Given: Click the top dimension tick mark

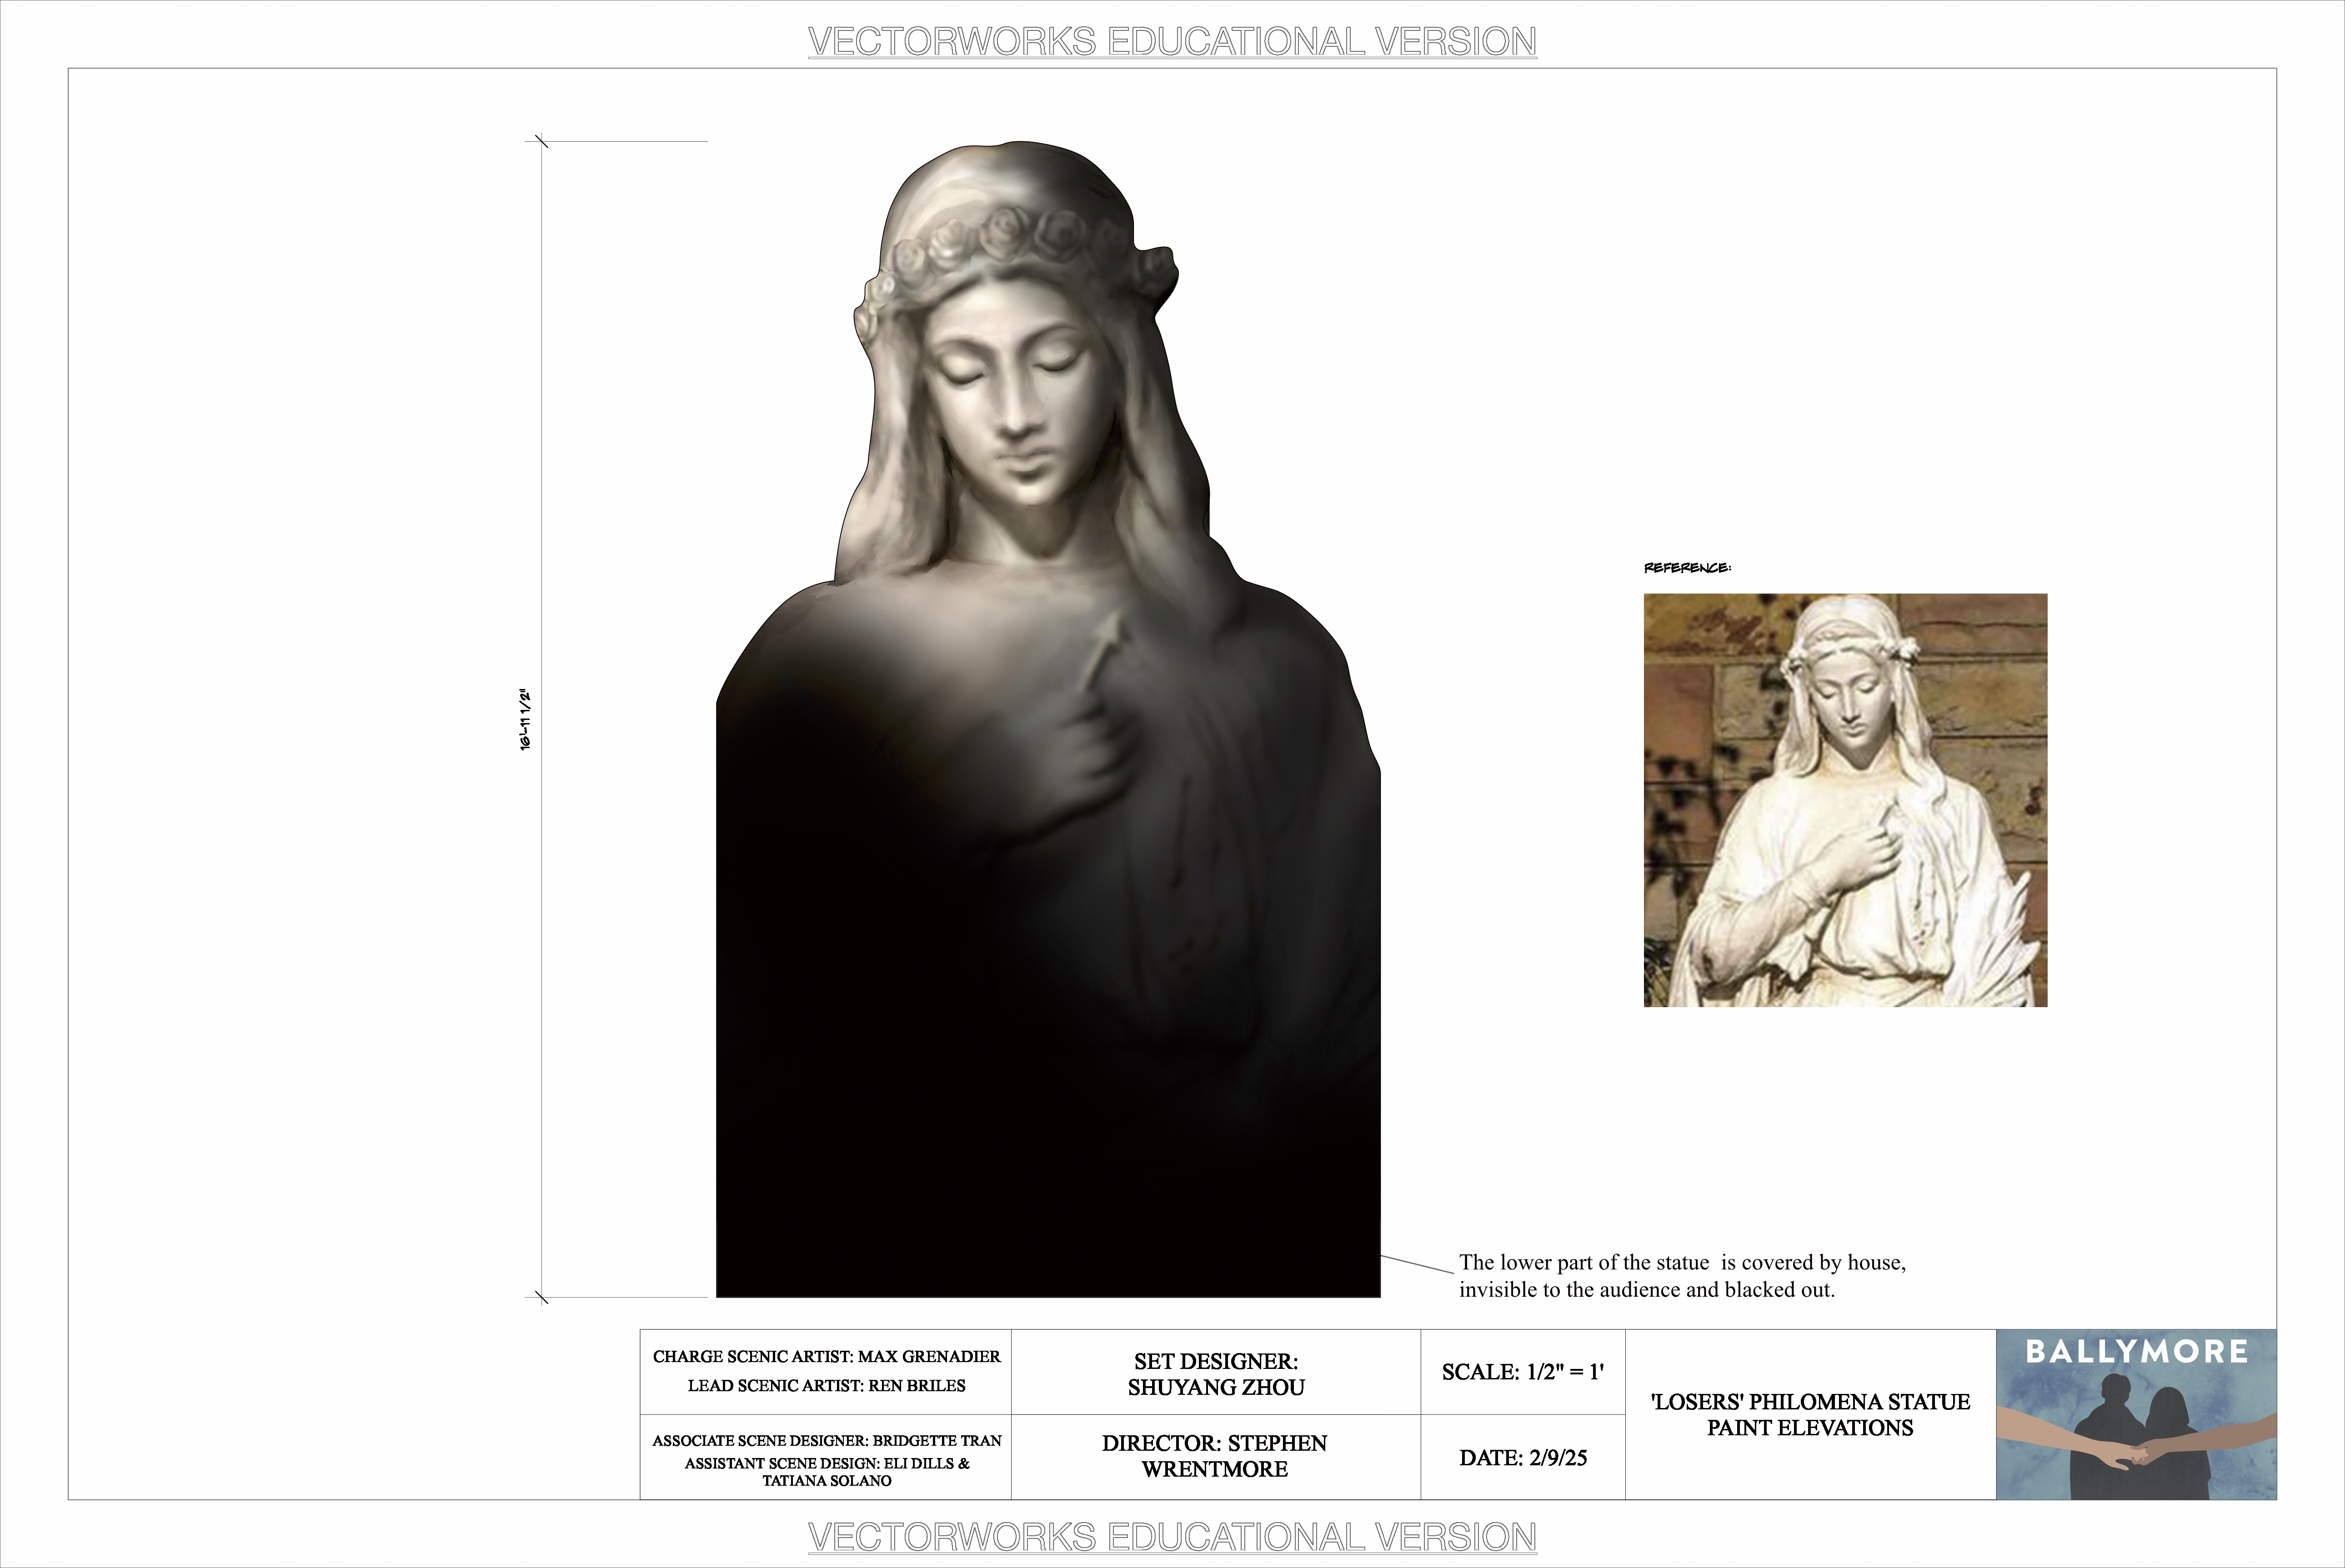Looking at the screenshot, I should [x=541, y=142].
